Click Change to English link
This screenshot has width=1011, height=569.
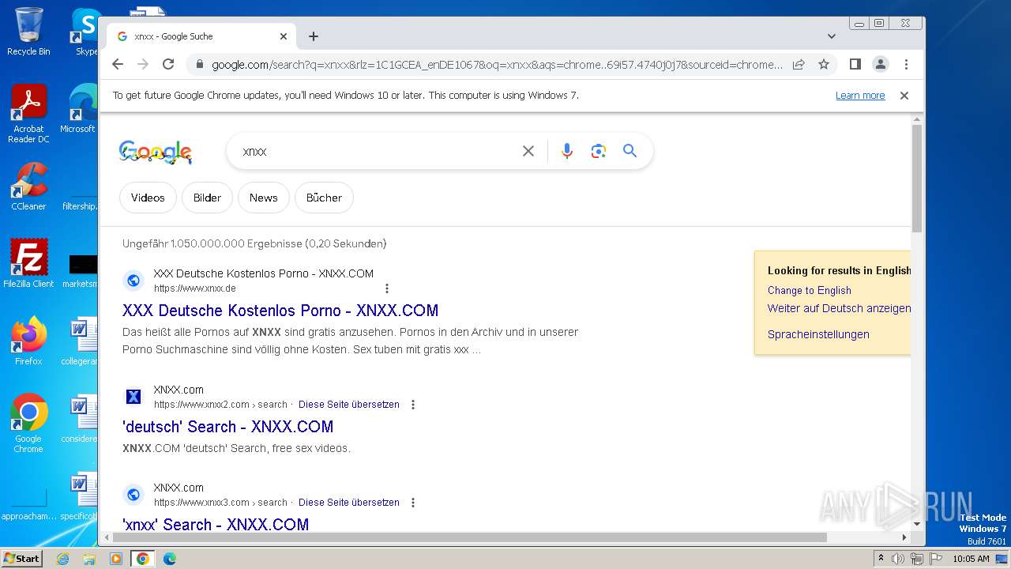[810, 290]
